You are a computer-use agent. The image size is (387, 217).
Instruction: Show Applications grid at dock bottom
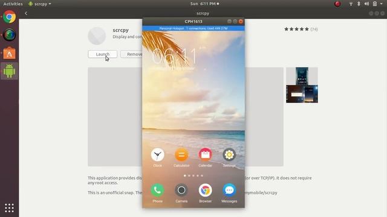pyautogui.click(x=10, y=208)
